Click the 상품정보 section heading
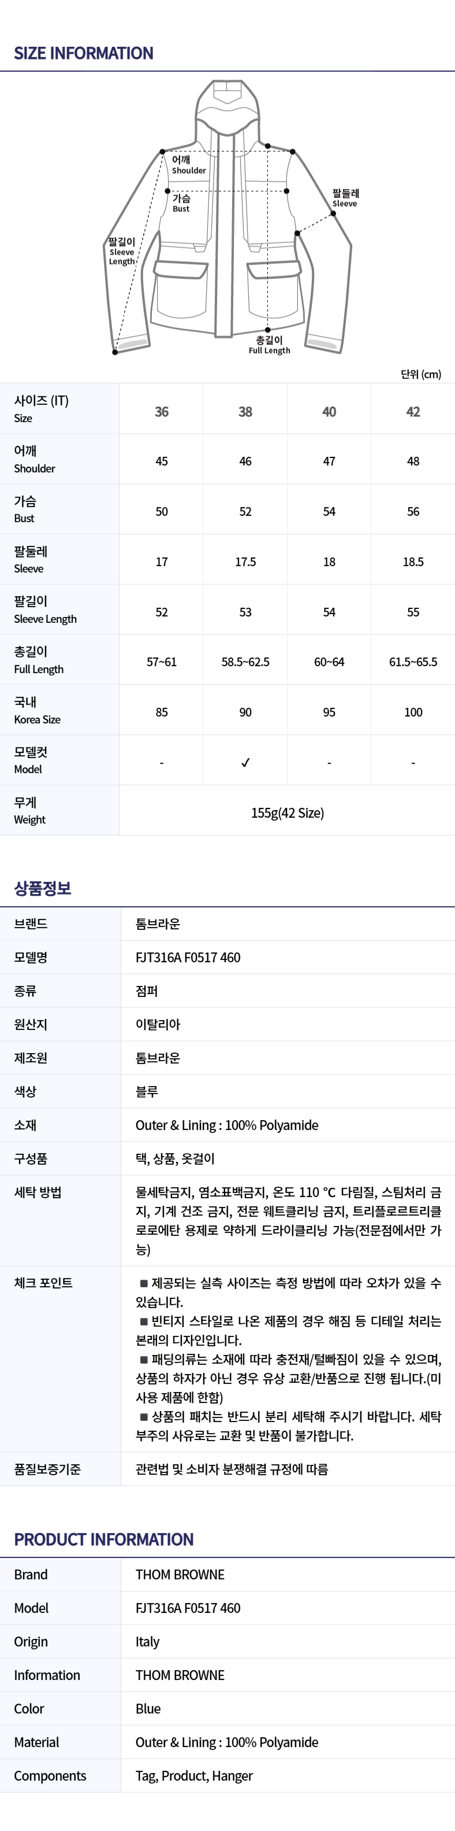The height and width of the screenshot is (1831, 455). (x=43, y=888)
